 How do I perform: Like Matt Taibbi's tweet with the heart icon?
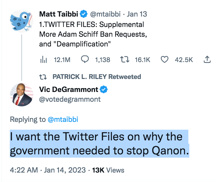click(x=165, y=59)
